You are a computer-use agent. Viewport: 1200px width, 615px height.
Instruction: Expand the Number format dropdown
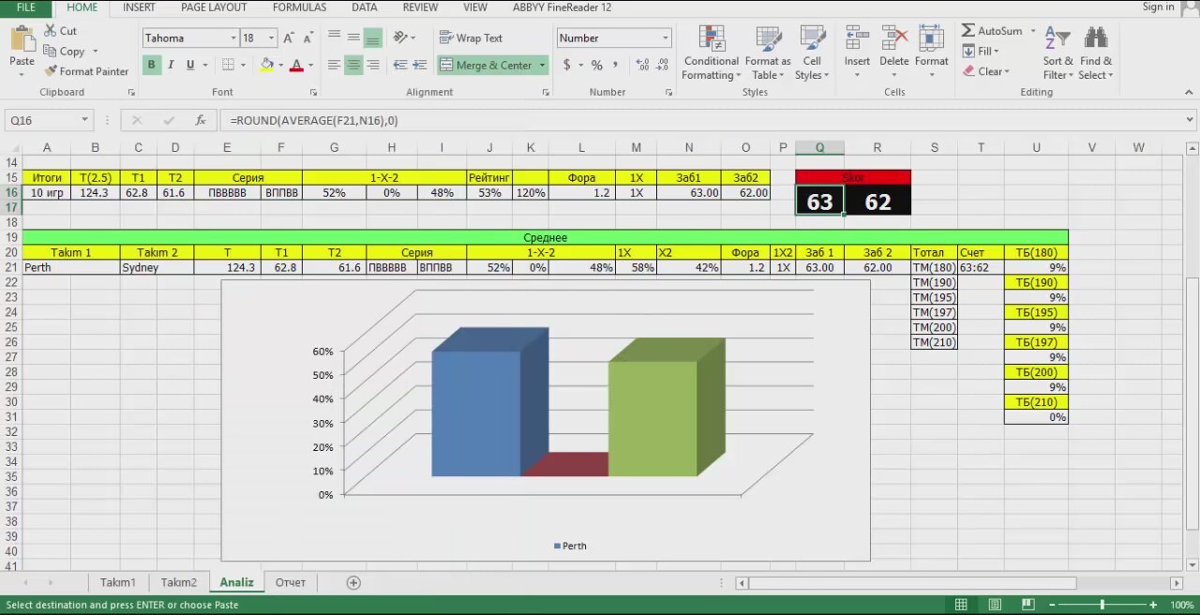pyautogui.click(x=666, y=38)
